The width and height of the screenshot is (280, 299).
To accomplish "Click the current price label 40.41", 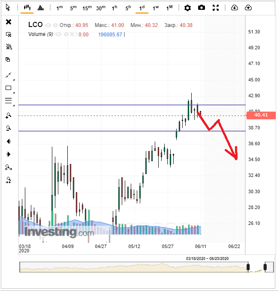I will (261, 115).
